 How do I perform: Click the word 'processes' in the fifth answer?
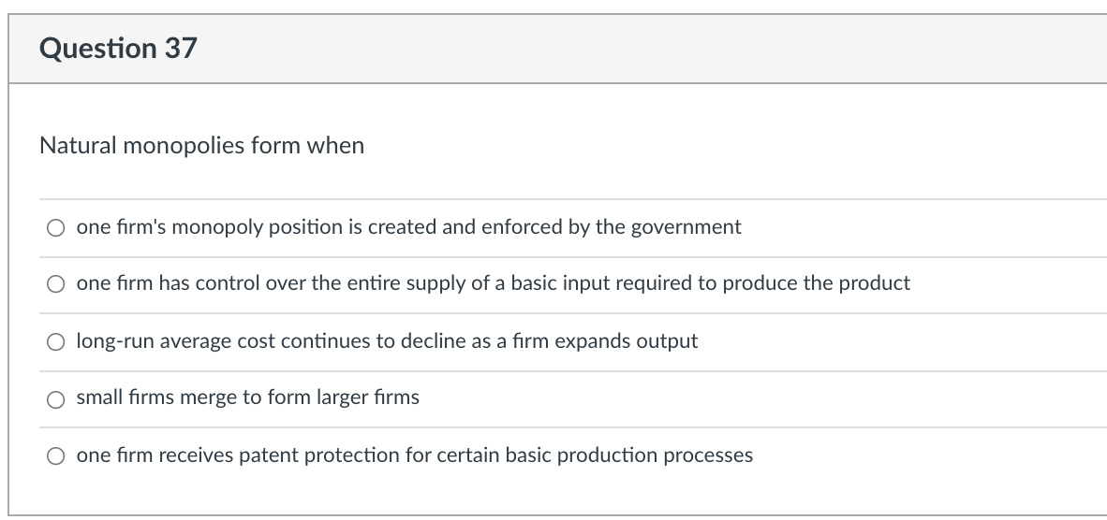point(707,455)
